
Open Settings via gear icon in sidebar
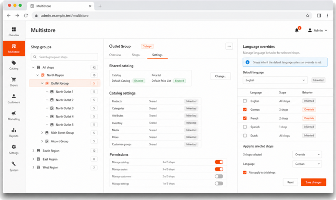click(x=14, y=147)
